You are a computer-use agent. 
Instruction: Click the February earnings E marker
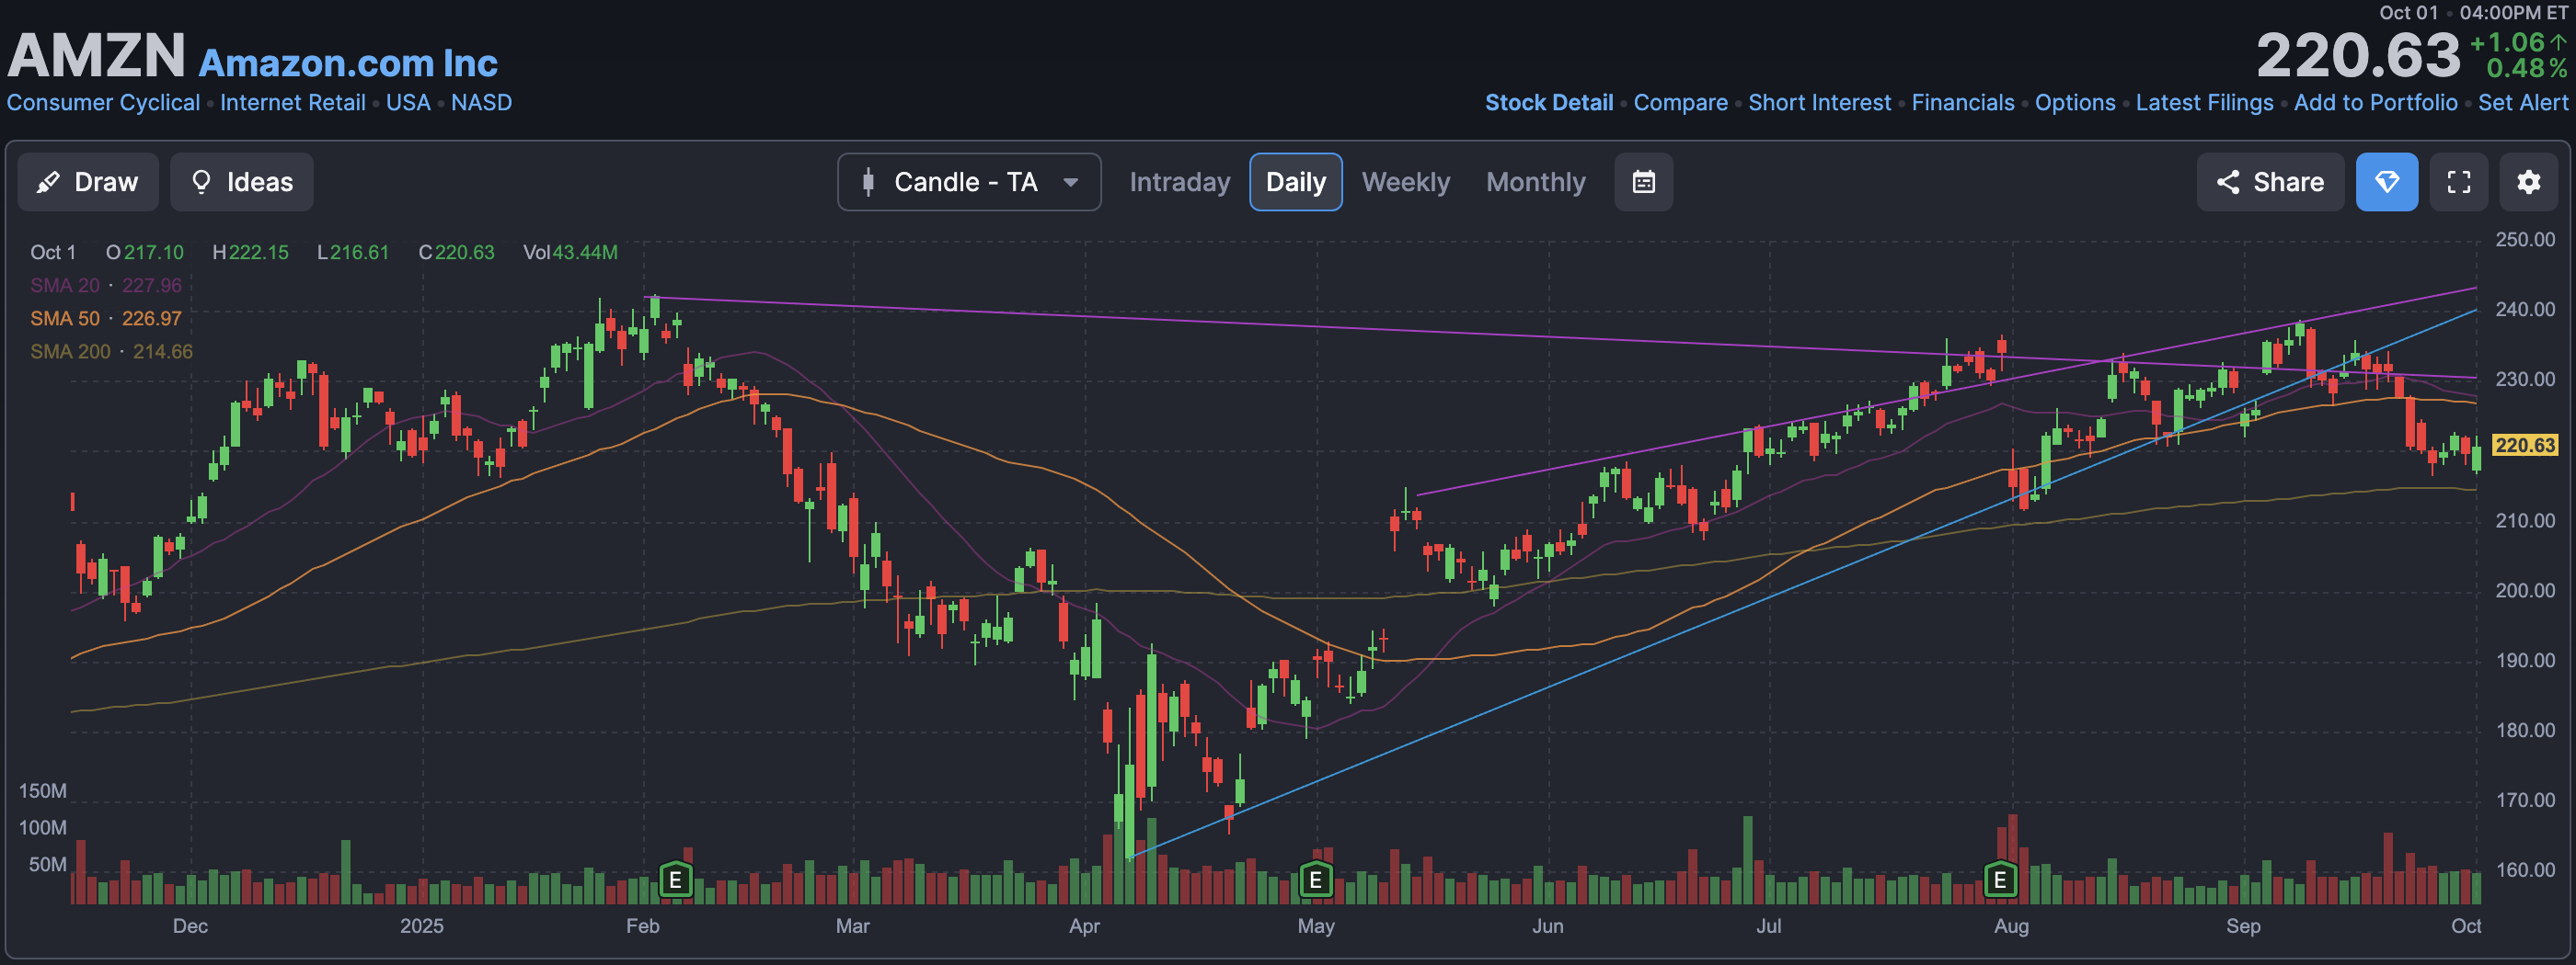click(676, 880)
